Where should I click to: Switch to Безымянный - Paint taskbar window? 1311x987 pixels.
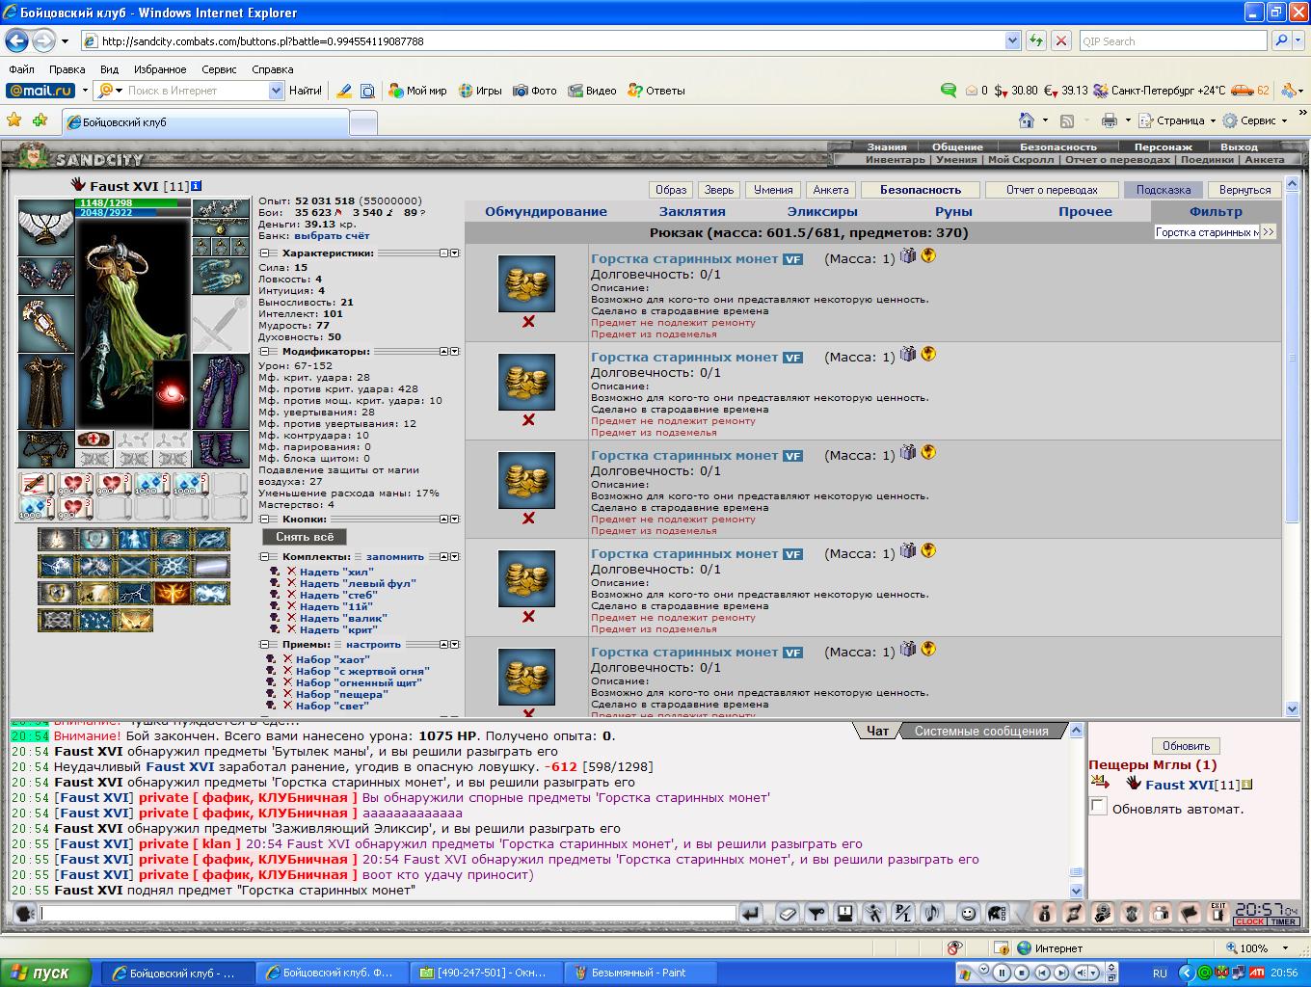click(639, 973)
